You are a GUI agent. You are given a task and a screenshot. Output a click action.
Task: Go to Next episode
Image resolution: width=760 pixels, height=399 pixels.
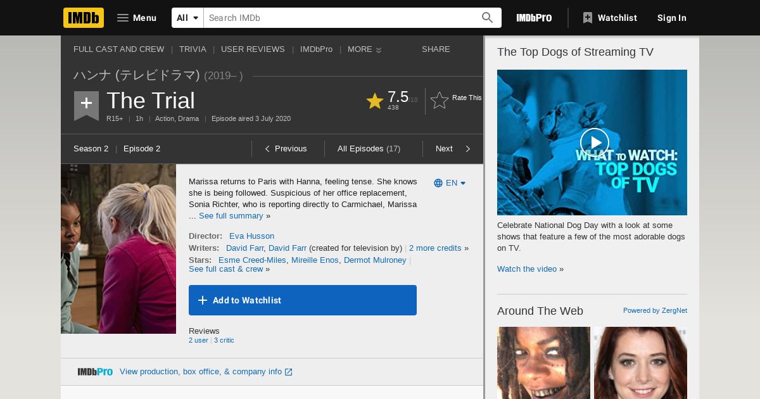(444, 148)
